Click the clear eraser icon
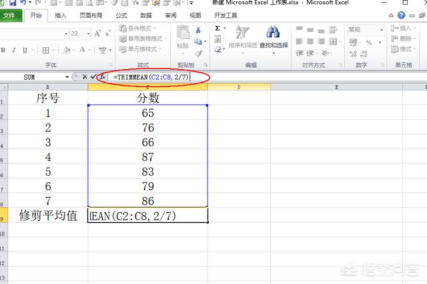The height and width of the screenshot is (284, 427). (x=218, y=49)
